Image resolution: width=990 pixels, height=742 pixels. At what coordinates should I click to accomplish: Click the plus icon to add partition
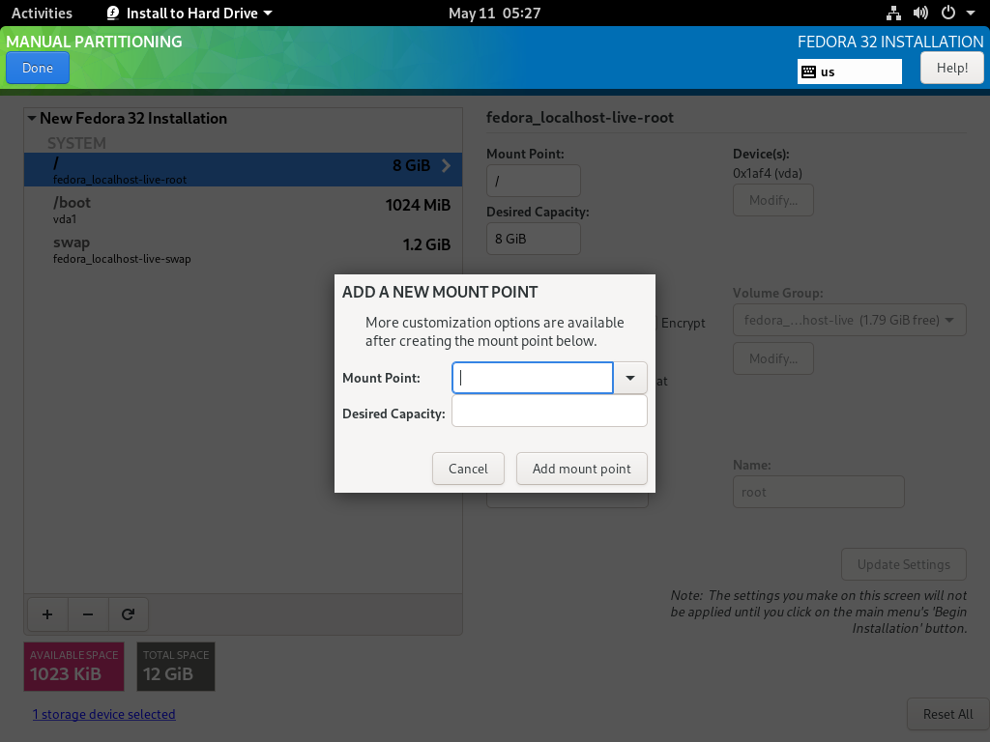click(x=47, y=614)
